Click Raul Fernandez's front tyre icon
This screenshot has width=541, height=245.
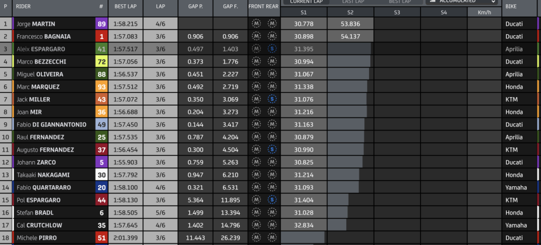click(x=256, y=137)
